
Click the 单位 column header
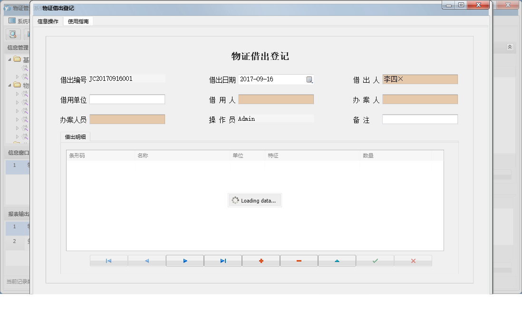247,156
